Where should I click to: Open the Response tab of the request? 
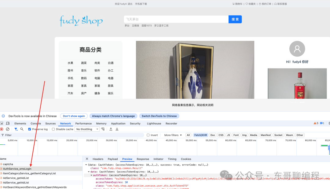coord(143,159)
